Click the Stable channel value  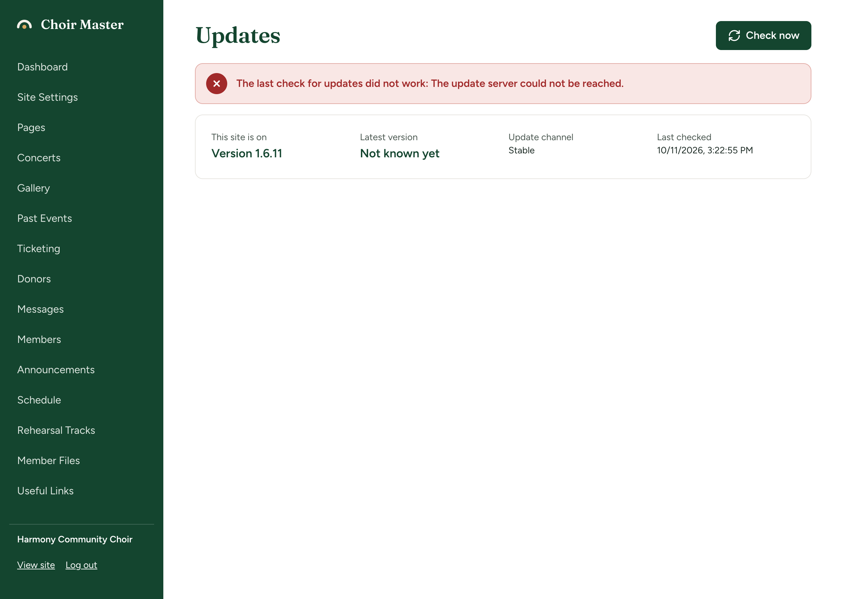tap(521, 150)
